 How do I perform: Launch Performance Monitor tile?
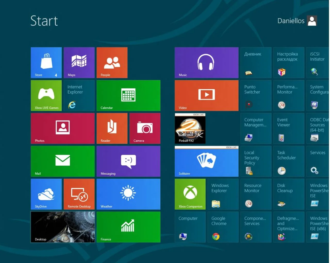pyautogui.click(x=289, y=96)
